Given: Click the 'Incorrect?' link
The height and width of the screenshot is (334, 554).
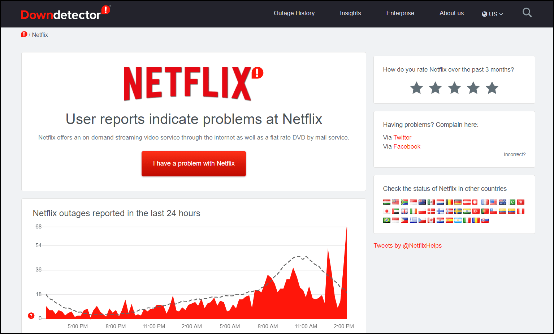Looking at the screenshot, I should (515, 154).
